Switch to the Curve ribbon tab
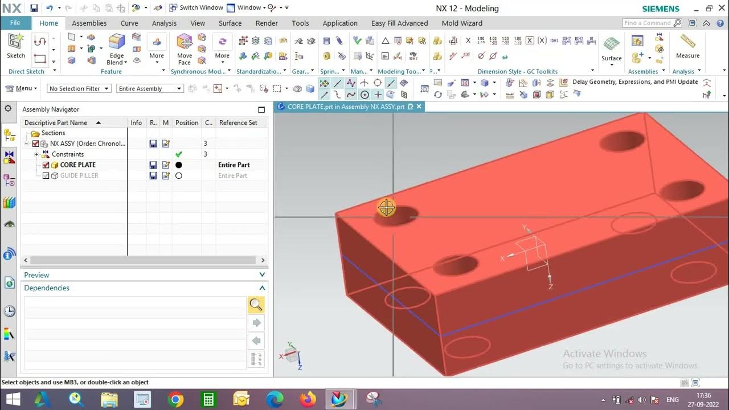Image resolution: width=729 pixels, height=410 pixels. click(x=129, y=23)
